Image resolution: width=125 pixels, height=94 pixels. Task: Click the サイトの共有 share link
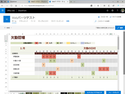(115, 17)
